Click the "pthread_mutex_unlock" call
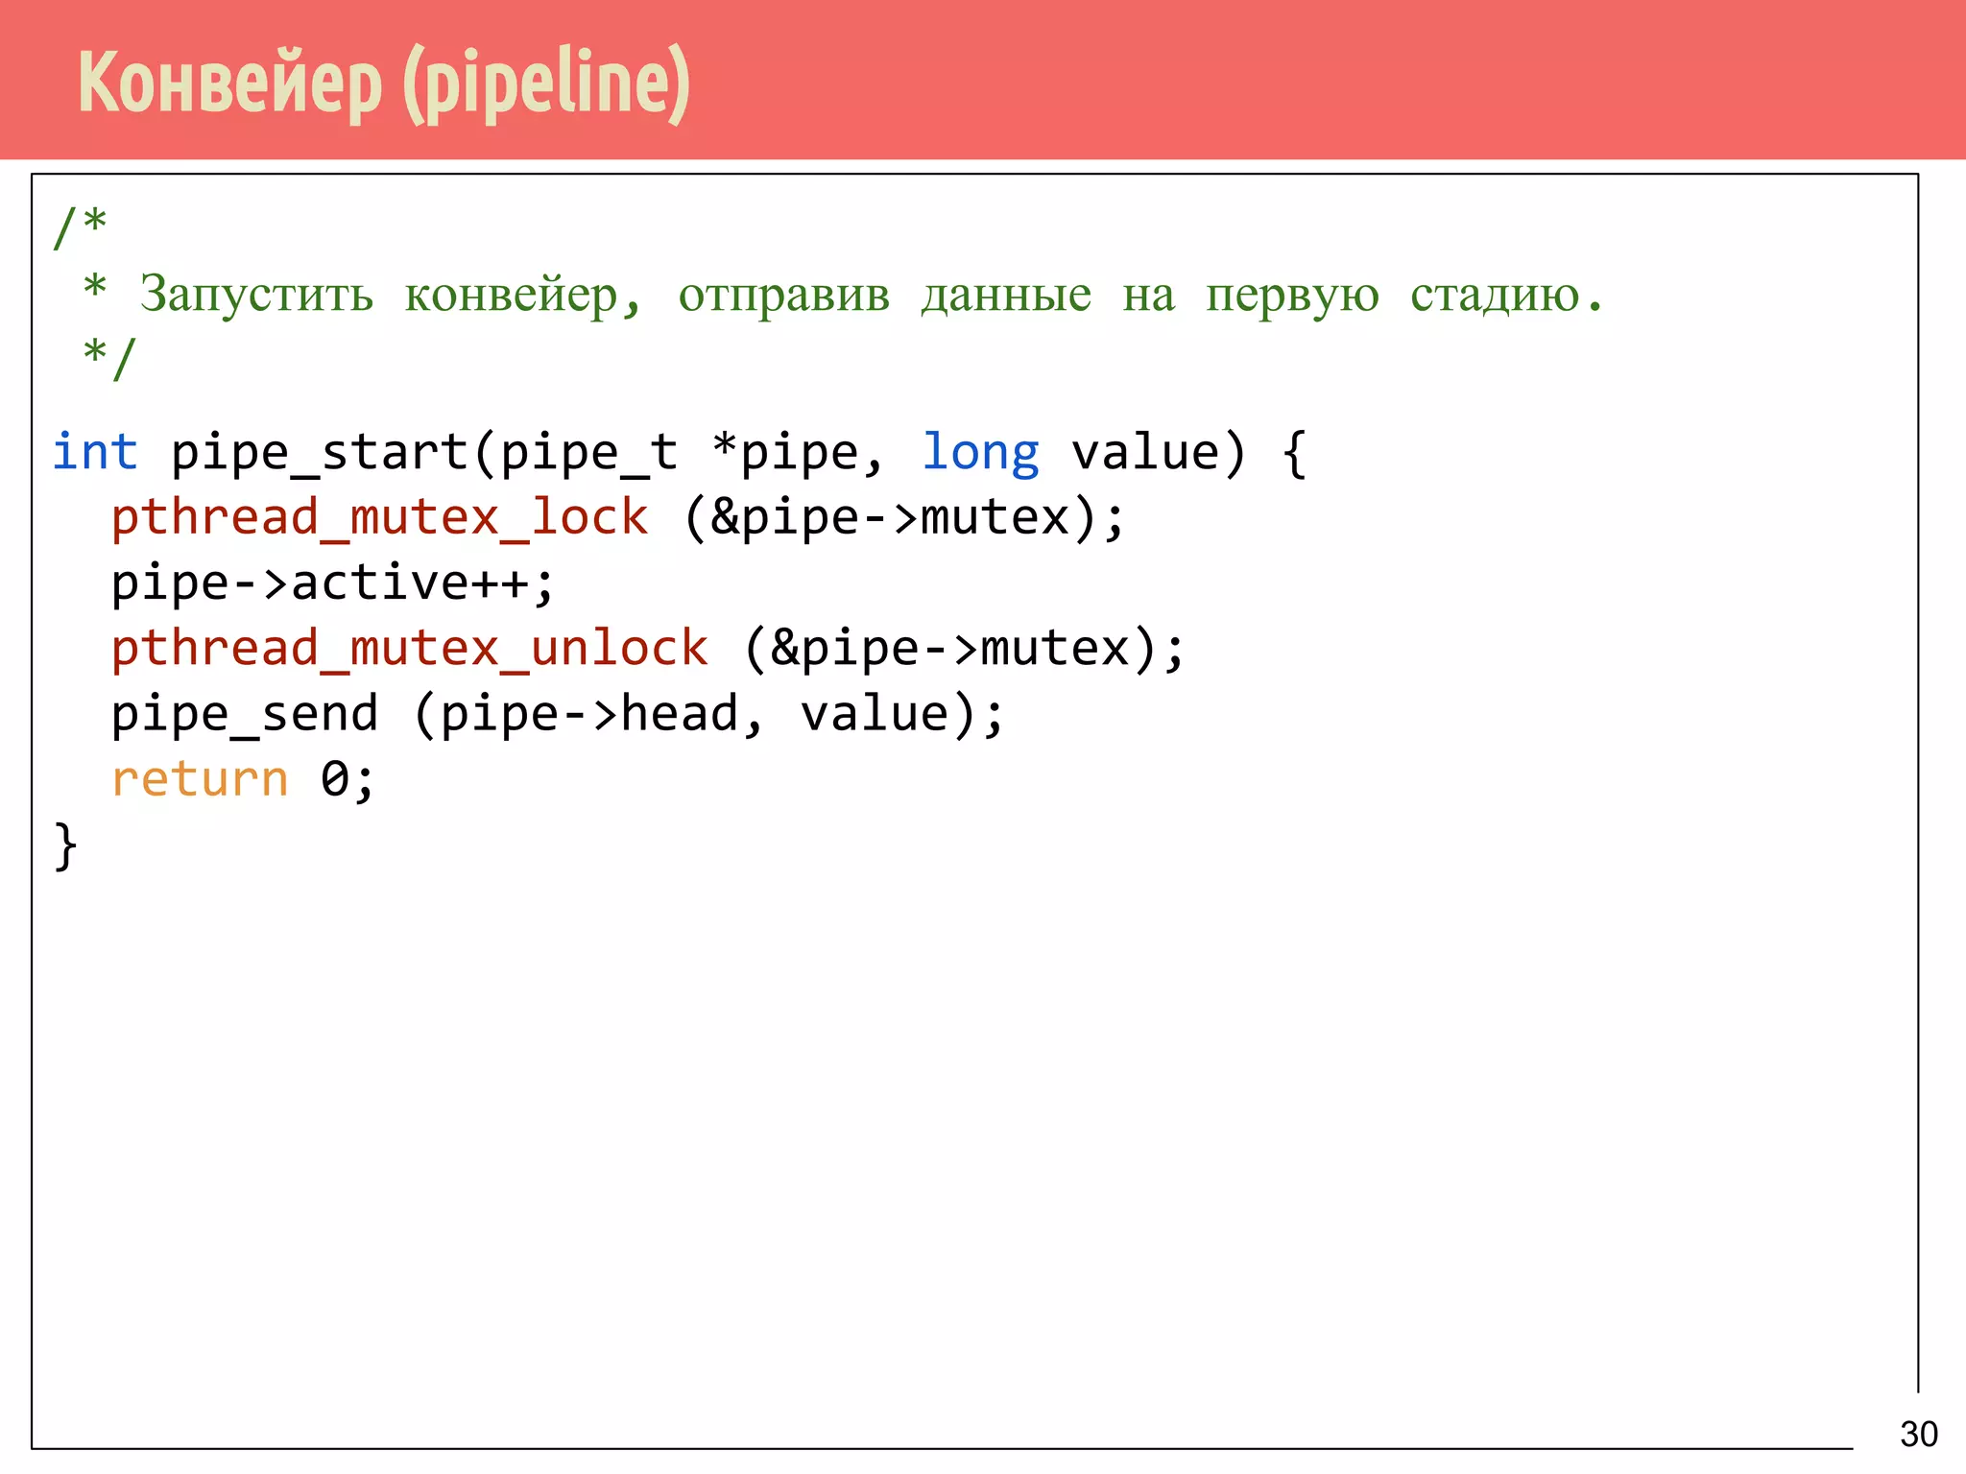Image resolution: width=1966 pixels, height=1474 pixels. coord(410,649)
